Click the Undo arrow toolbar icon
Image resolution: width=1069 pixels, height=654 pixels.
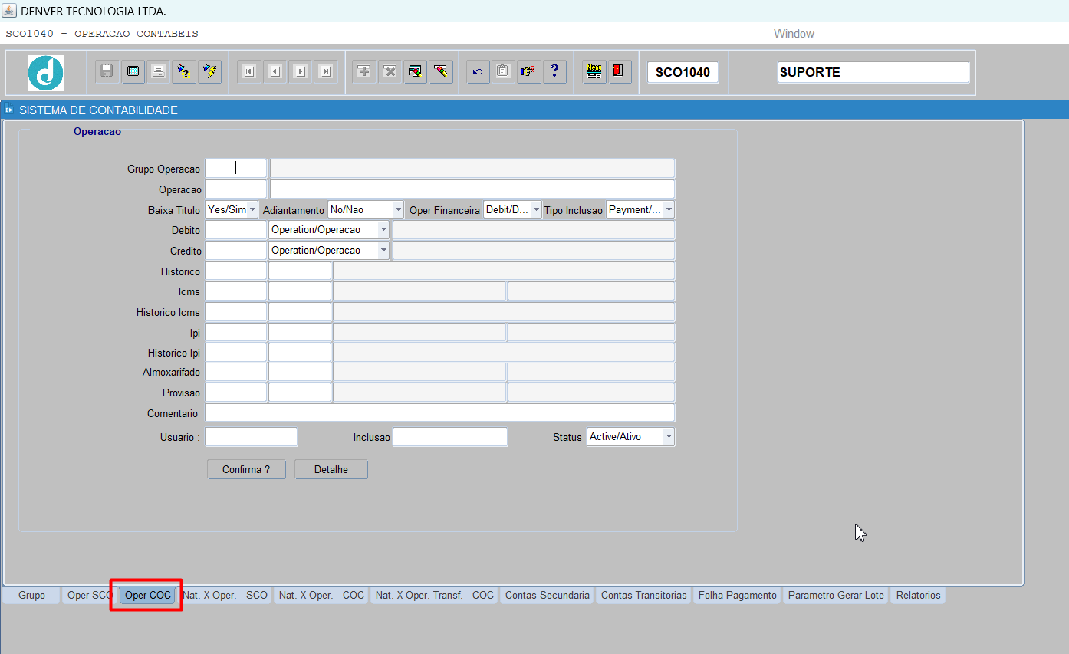coord(478,71)
